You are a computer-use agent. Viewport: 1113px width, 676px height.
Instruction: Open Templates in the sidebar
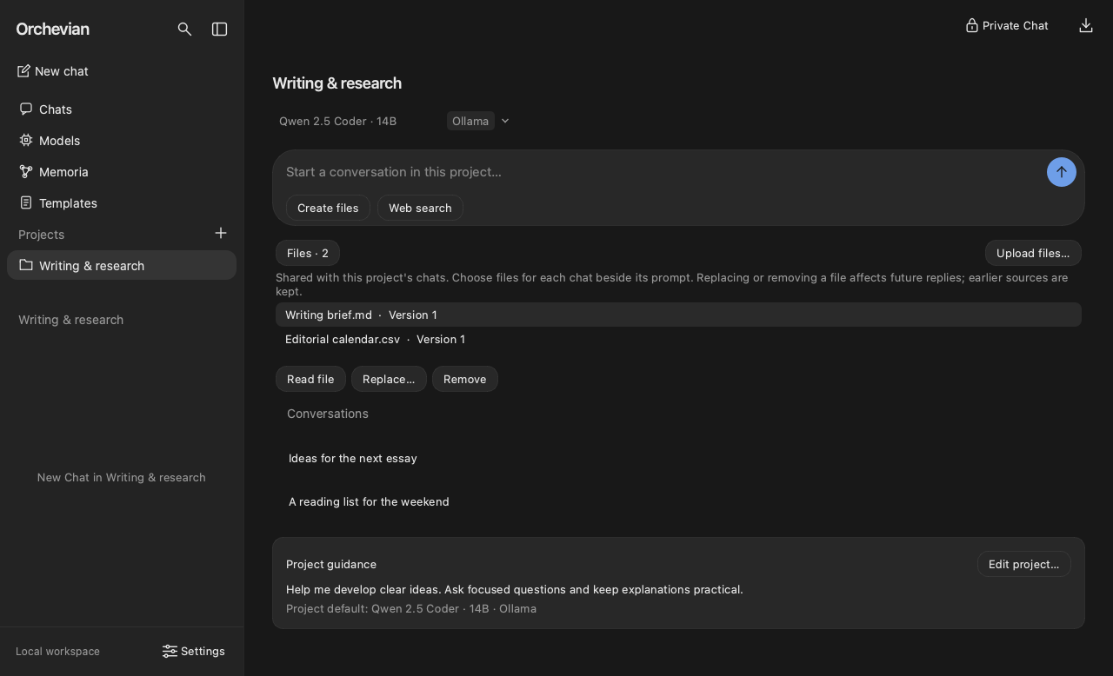[x=122, y=202]
